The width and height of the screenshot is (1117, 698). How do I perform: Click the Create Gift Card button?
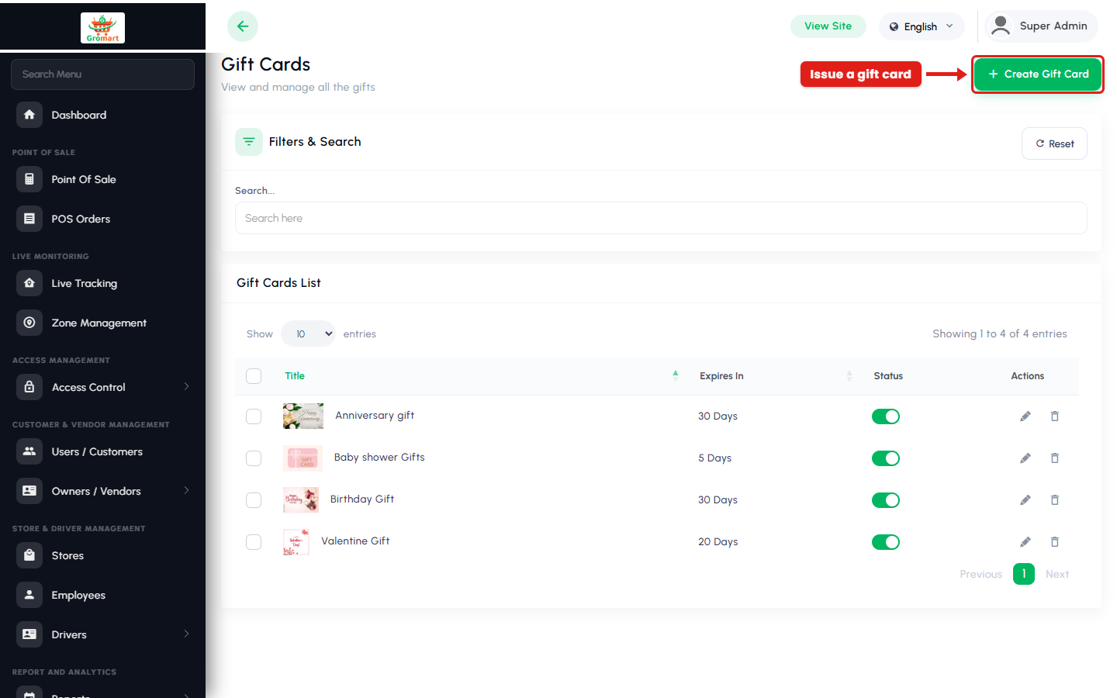click(1038, 74)
